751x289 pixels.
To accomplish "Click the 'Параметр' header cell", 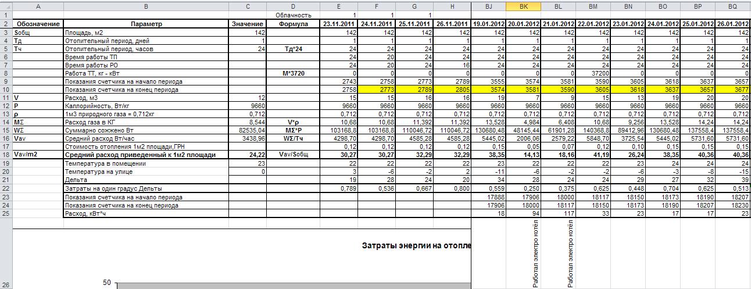I will point(146,24).
